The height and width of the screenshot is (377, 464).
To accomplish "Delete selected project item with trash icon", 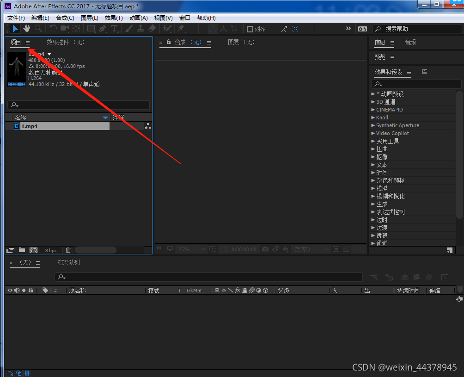I will 68,250.
